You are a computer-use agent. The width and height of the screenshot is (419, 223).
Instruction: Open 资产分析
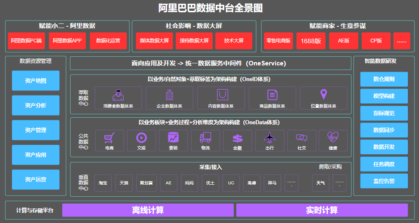36,105
